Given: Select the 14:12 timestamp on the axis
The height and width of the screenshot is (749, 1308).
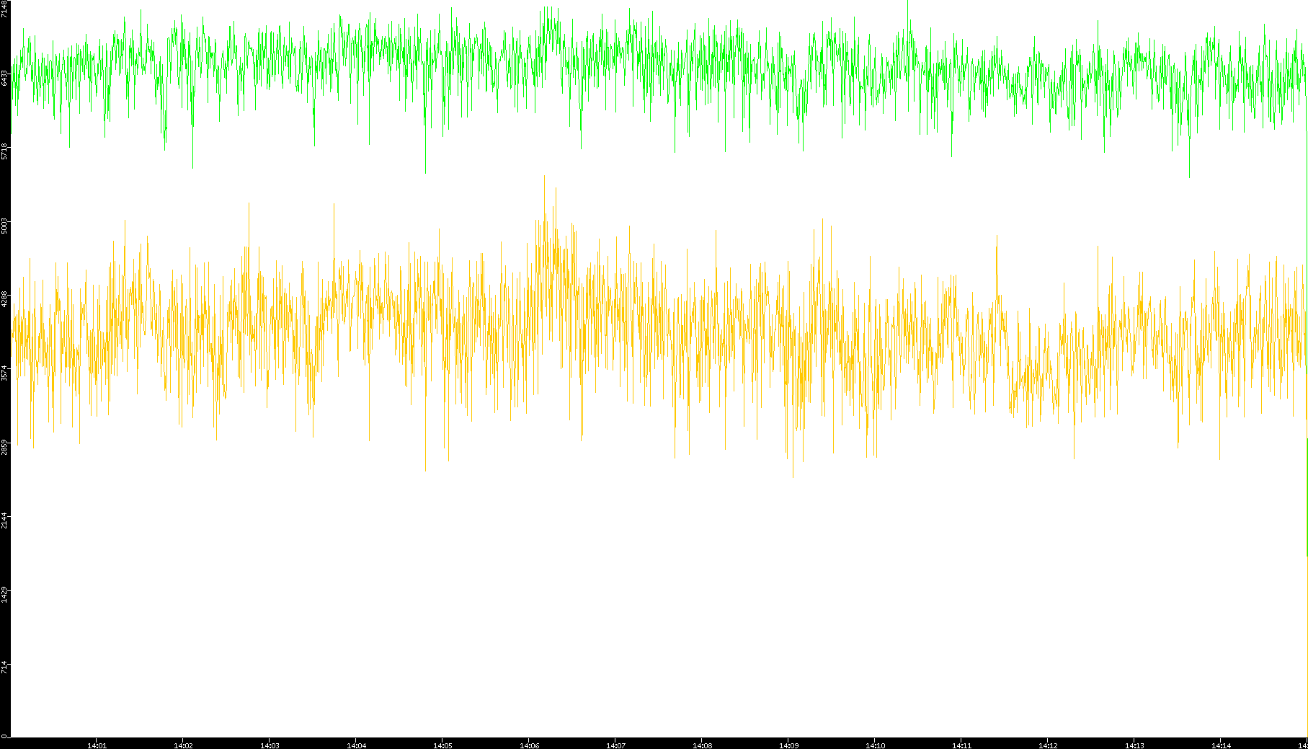Looking at the screenshot, I should pos(1048,745).
